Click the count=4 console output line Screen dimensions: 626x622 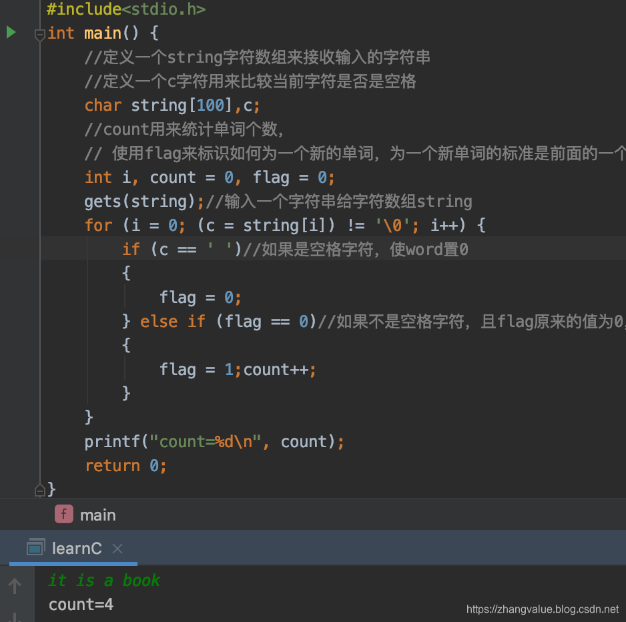(x=81, y=605)
